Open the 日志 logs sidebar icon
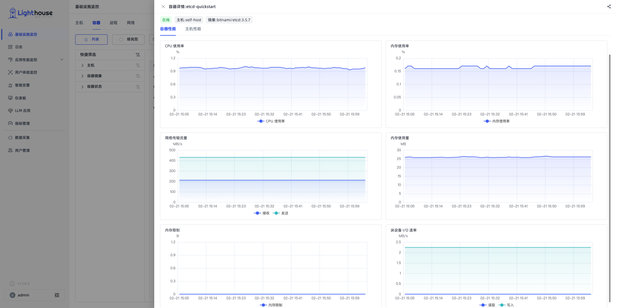 (x=10, y=47)
